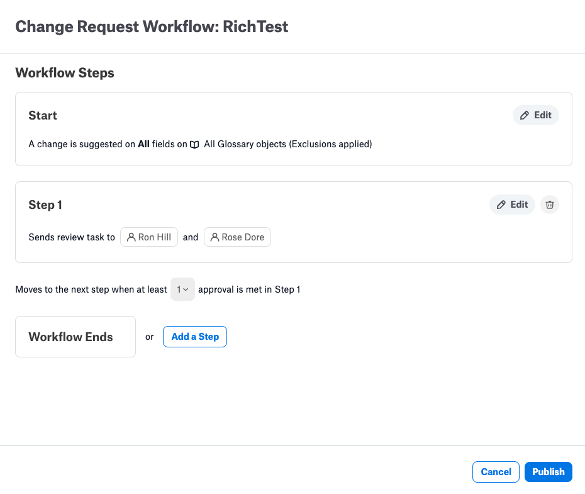This screenshot has height=494, width=585.
Task: Cancel the change request workflow editing
Action: [x=496, y=472]
